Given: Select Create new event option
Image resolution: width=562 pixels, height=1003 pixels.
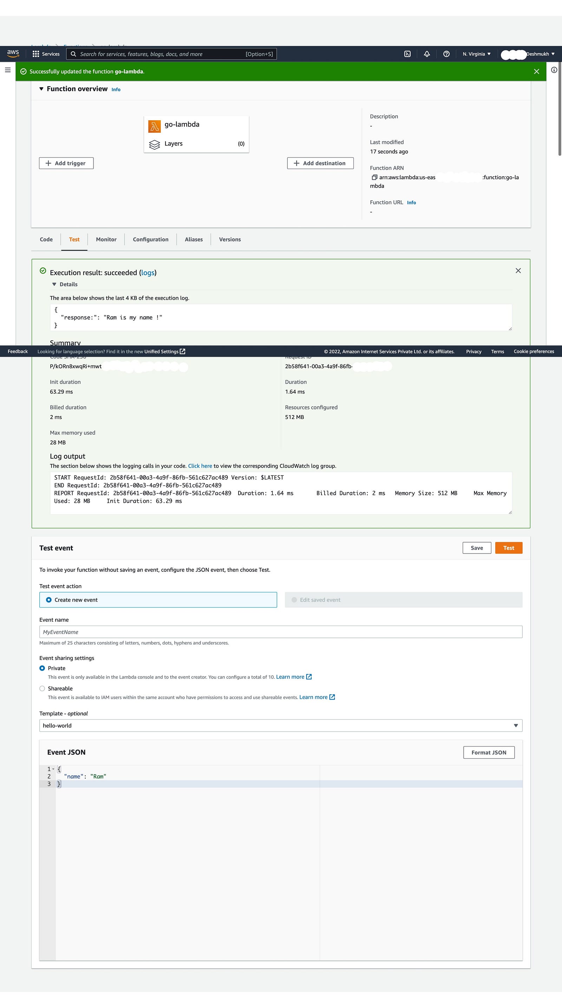Looking at the screenshot, I should (x=158, y=600).
